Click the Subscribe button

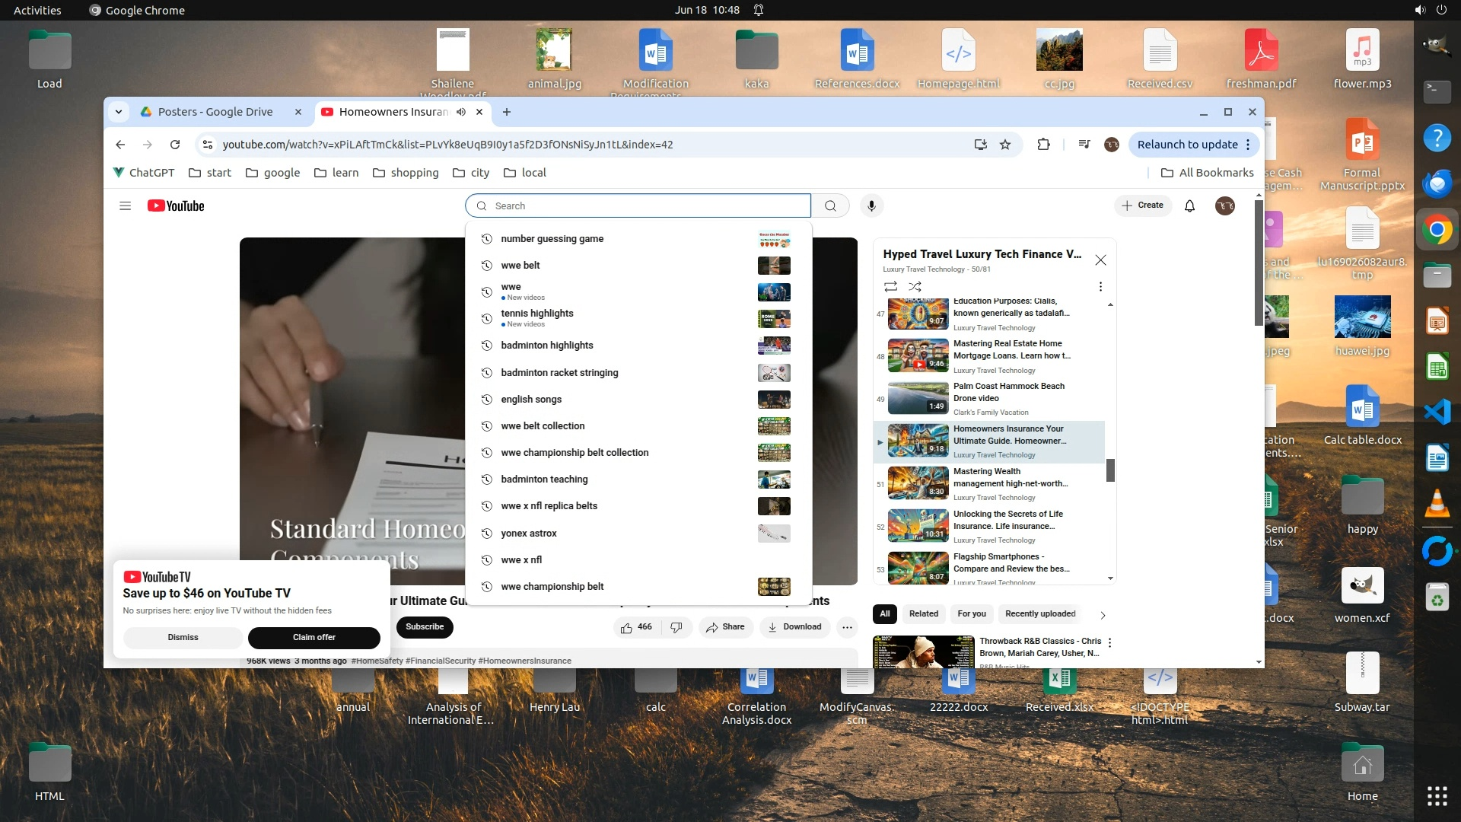(424, 627)
